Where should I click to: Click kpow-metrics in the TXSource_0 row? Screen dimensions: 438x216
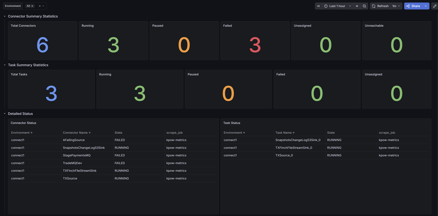389,155
